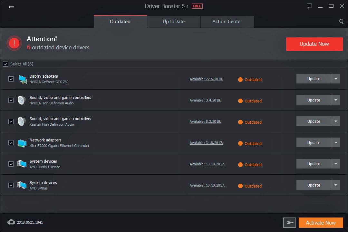The height and width of the screenshot is (232, 348).
Task: Click the NVIDIA GeForce GTX 780 display adapter icon
Action: [23, 79]
